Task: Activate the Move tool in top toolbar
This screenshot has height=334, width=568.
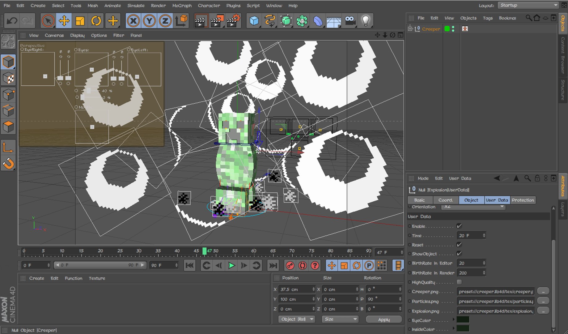Action: 64,21
